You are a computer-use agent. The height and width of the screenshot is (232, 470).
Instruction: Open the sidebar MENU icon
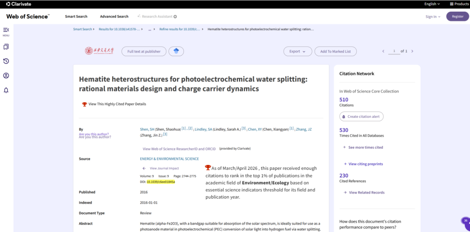click(x=6, y=30)
